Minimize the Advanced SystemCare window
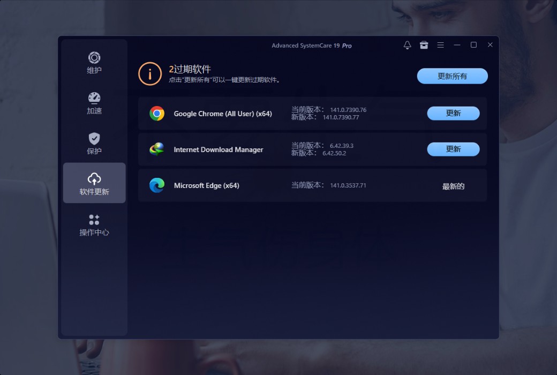Screen dimensions: 557x375 [457, 45]
